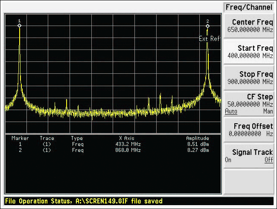
Task: Click the 8.51 dBm amplitude value
Action: [198, 144]
